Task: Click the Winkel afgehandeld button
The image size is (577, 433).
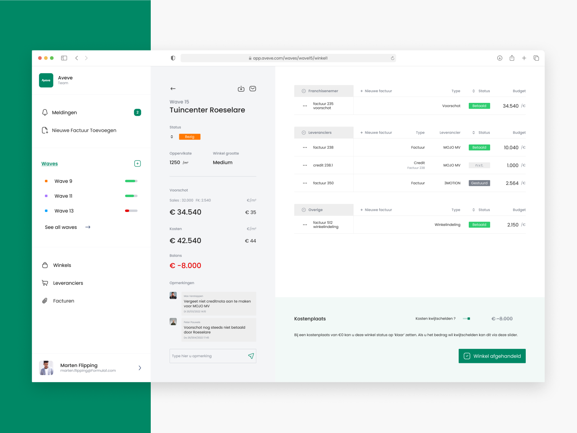Action: click(x=492, y=356)
